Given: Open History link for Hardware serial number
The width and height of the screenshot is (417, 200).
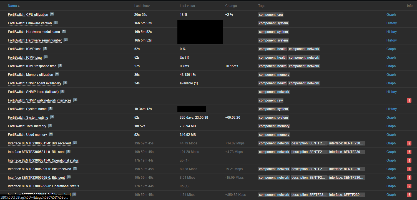Looking at the screenshot, I should (x=391, y=40).
